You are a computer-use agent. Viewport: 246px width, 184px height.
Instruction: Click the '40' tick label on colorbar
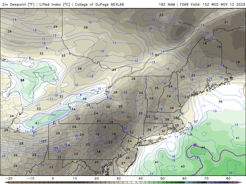point(141,178)
